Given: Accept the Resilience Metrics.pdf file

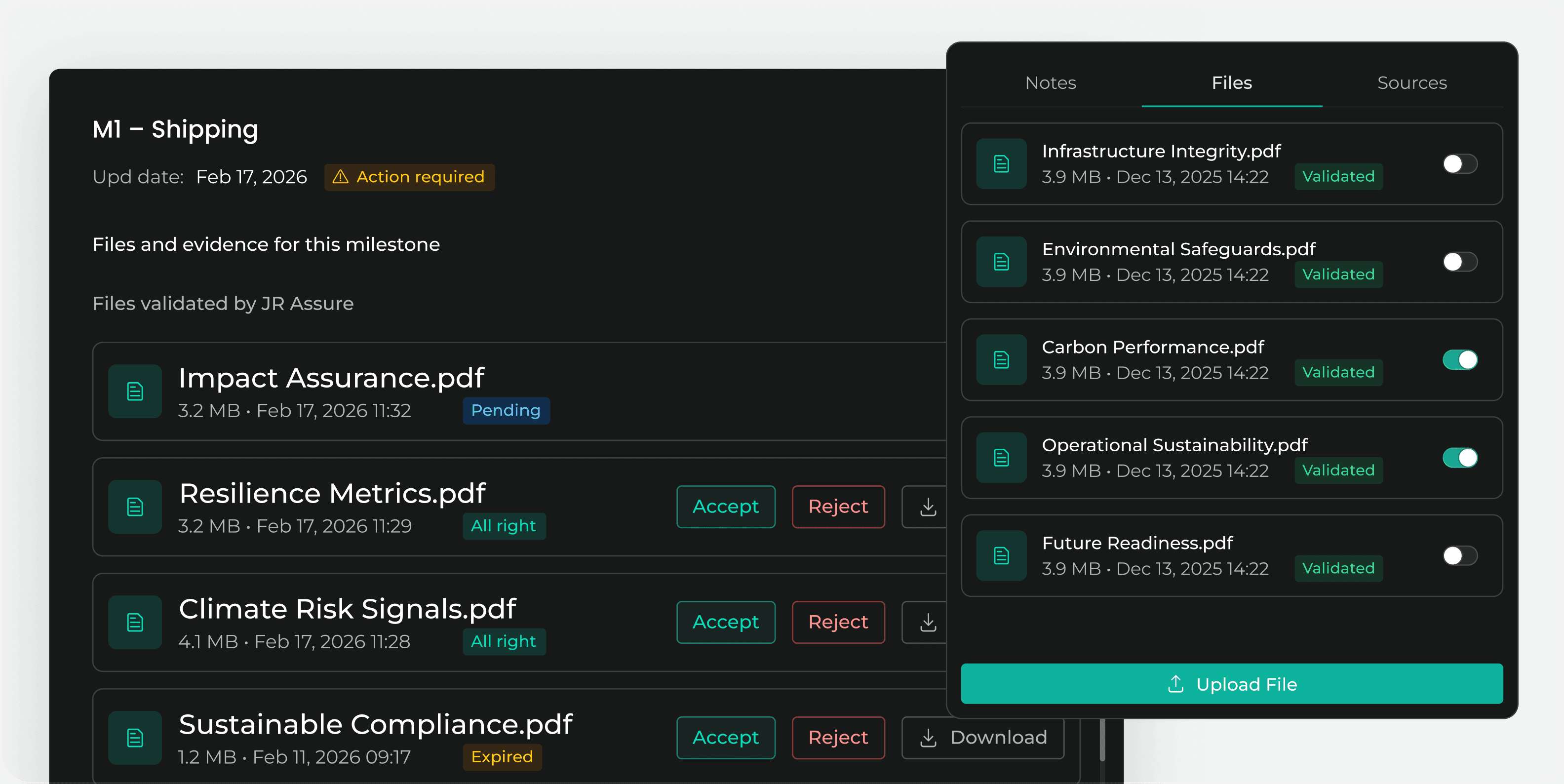Looking at the screenshot, I should (726, 507).
